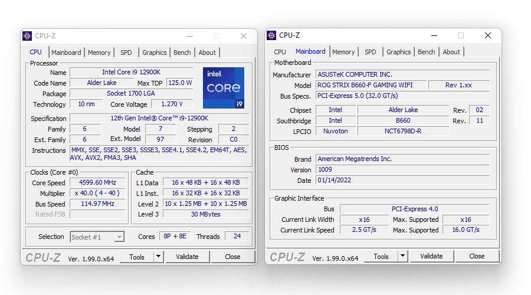The width and height of the screenshot is (531, 295).
Task: Open Tools dropdown arrow in right window
Action: [402, 256]
